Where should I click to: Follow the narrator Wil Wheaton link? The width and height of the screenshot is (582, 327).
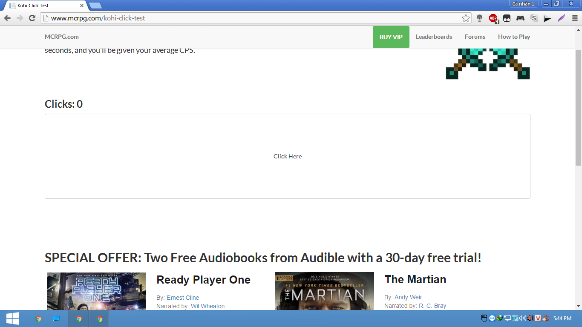coord(207,306)
